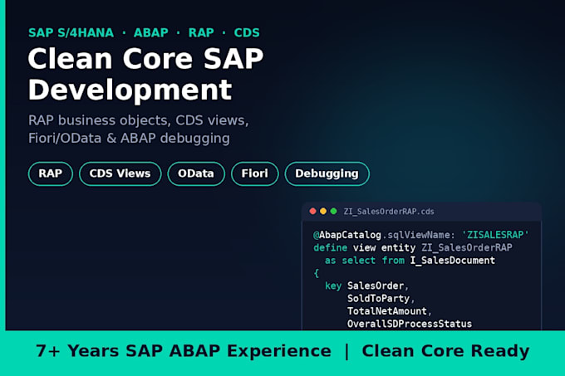Click the 'SoldToParty,' field in code
The height and width of the screenshot is (376, 565).
tap(381, 298)
